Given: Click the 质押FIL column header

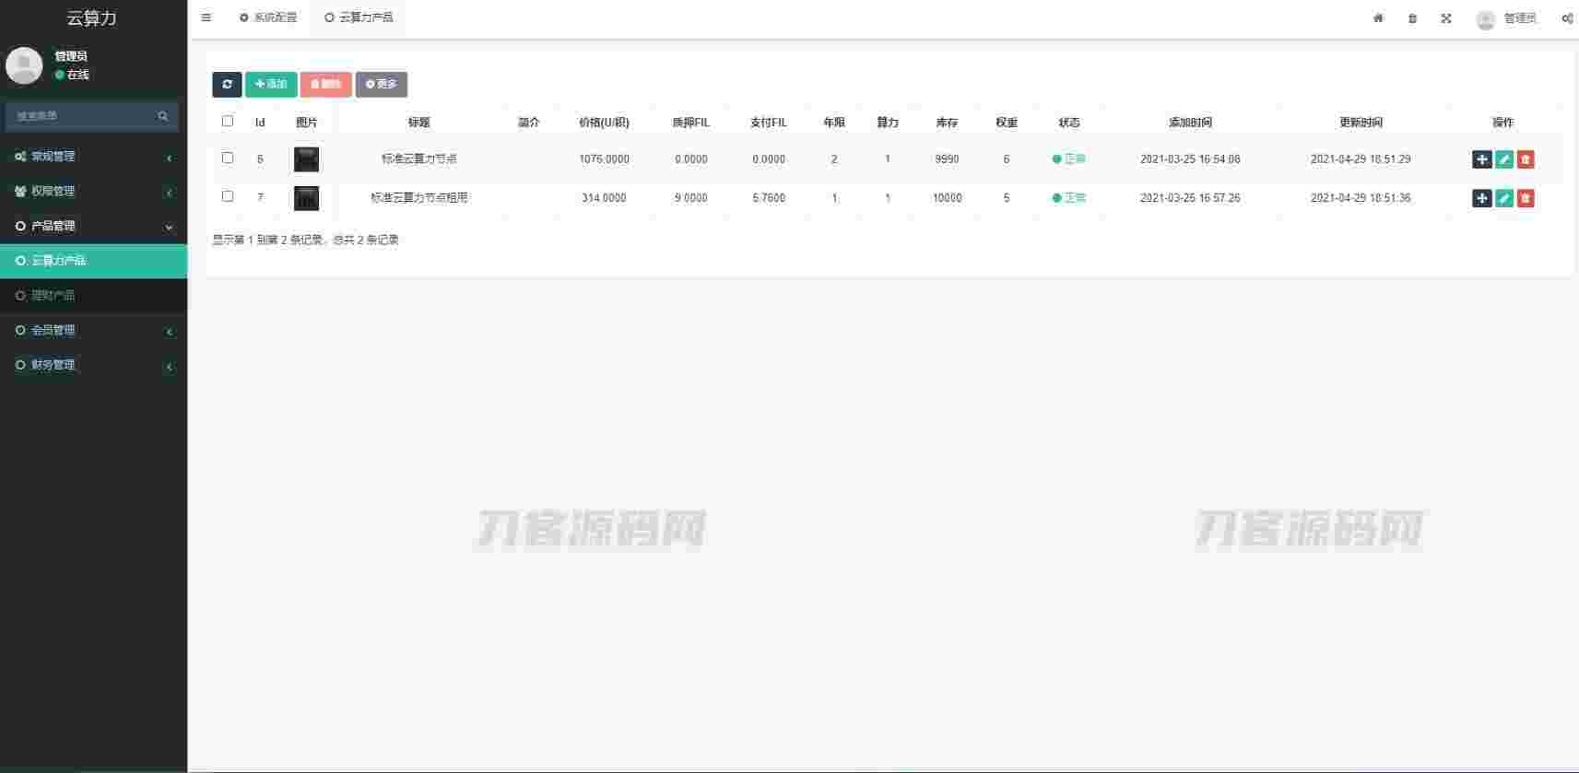Looking at the screenshot, I should click(x=690, y=123).
